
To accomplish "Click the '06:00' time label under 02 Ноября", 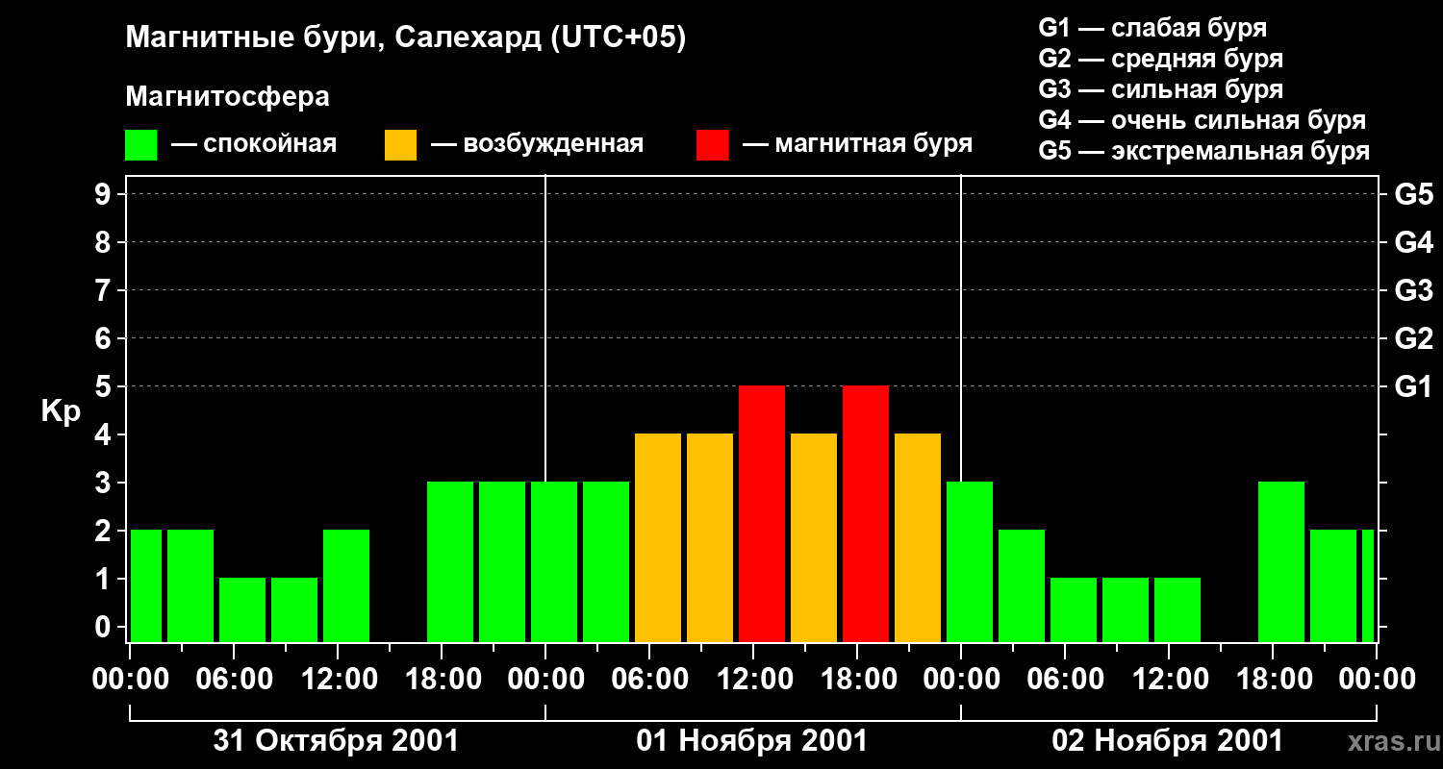I will [1064, 680].
